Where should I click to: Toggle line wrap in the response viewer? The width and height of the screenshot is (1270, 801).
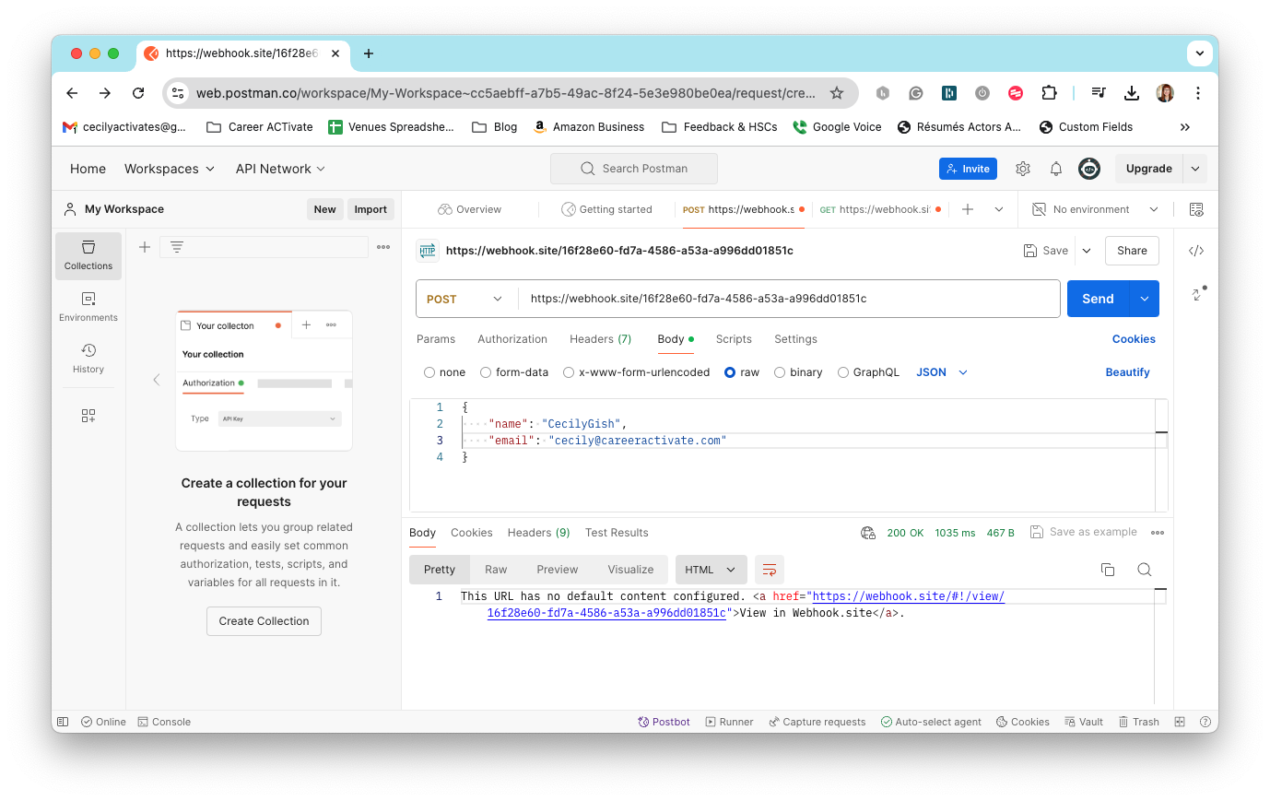click(770, 570)
